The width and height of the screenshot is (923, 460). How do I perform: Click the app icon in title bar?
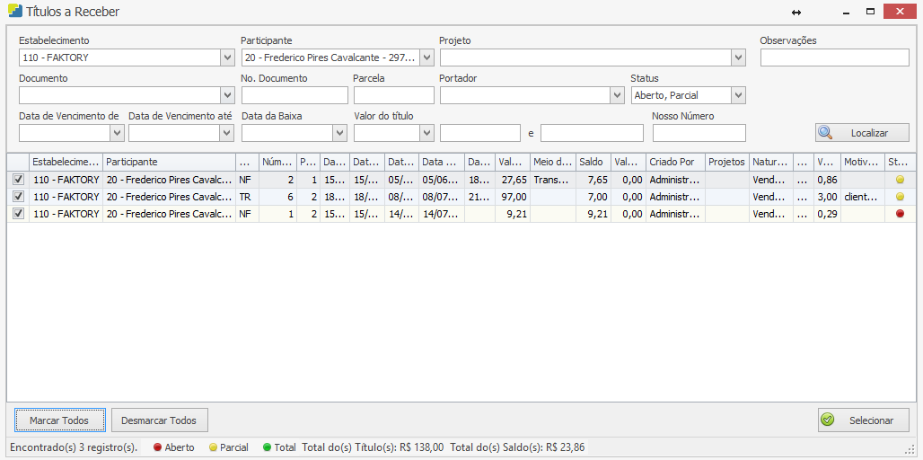[x=14, y=12]
